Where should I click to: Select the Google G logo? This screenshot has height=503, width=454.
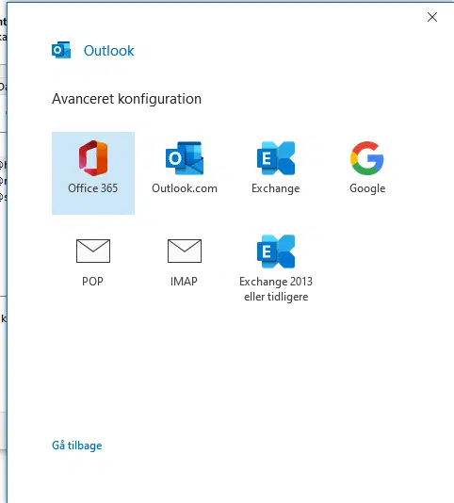[367, 158]
